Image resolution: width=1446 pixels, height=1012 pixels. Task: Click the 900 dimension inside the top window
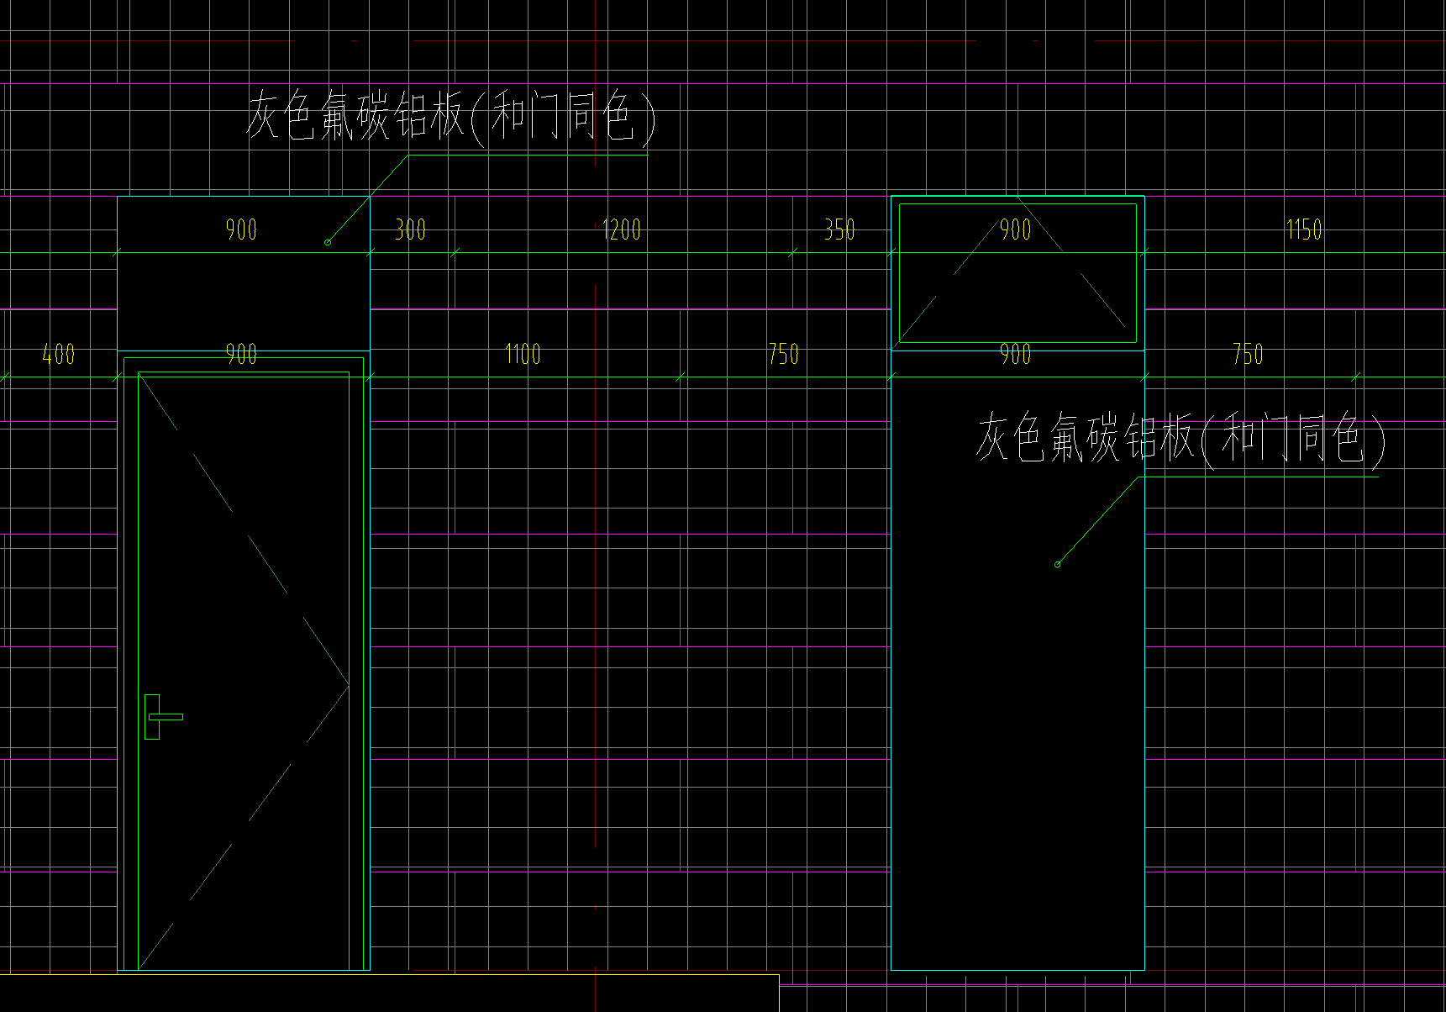1015,229
